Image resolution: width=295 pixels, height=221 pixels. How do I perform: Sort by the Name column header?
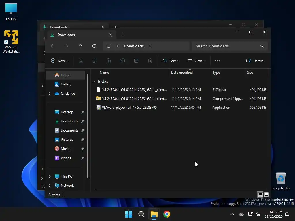(x=131, y=73)
